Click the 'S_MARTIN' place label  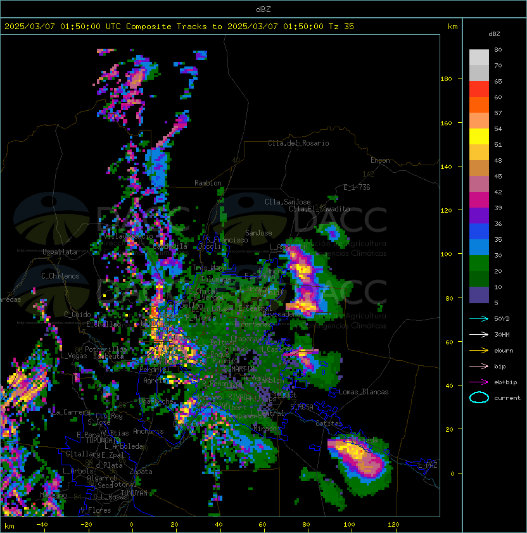point(239,369)
